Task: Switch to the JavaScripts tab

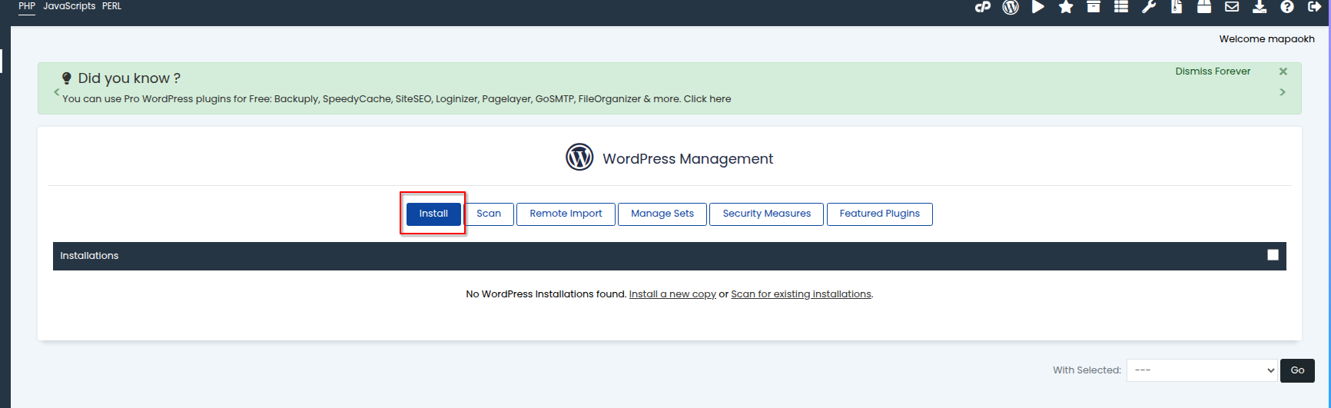Action: click(x=69, y=6)
